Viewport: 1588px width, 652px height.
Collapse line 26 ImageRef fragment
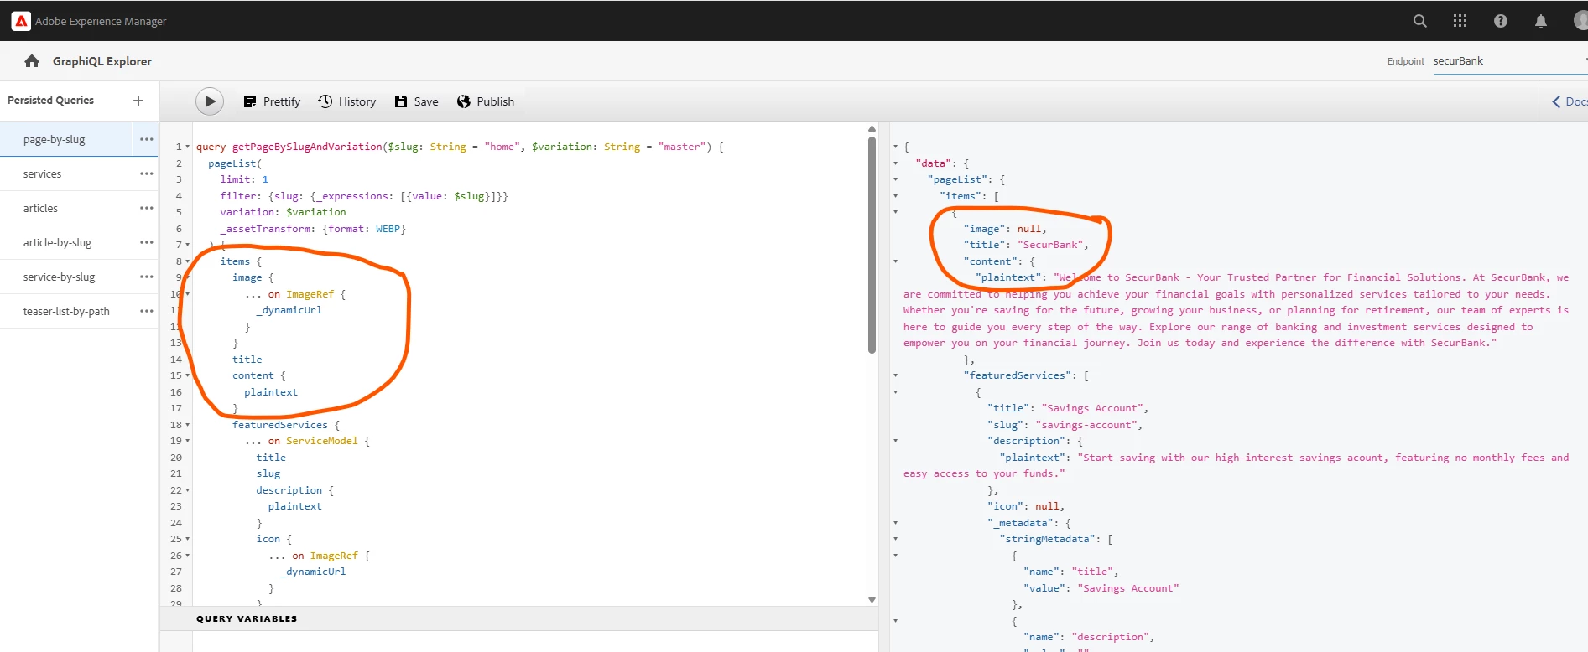pyautogui.click(x=187, y=556)
